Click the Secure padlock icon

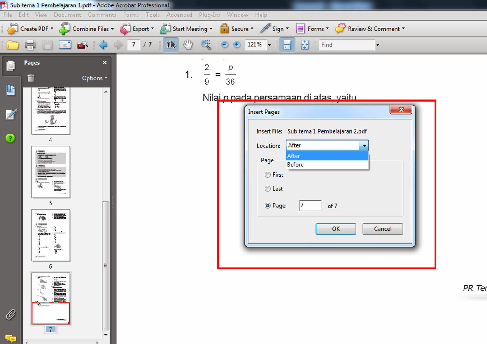(224, 29)
